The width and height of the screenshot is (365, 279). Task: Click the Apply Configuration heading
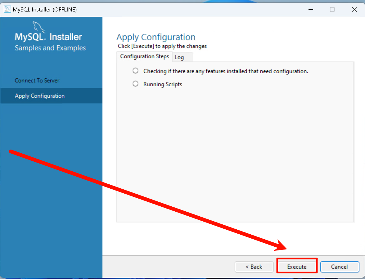156,37
